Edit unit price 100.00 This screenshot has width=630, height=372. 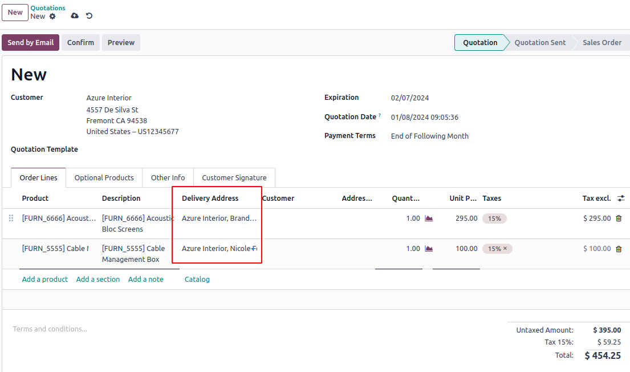[x=466, y=249]
